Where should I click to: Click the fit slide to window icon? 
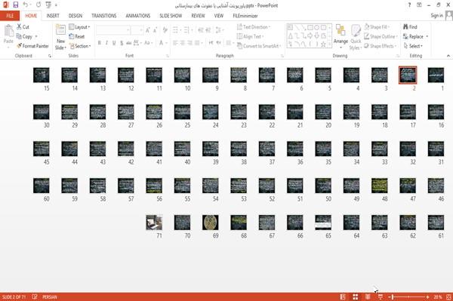pos(448,297)
